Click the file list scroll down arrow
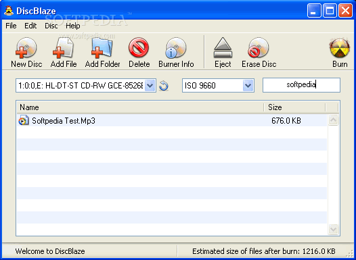 point(333,229)
